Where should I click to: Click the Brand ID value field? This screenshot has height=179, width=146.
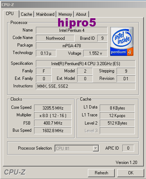coord(102,38)
